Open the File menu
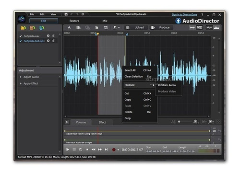Viewport: 240px width, 173px height. 32,14
